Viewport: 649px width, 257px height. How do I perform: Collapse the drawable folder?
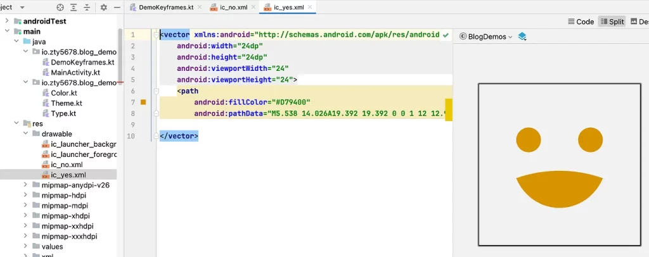(x=25, y=134)
